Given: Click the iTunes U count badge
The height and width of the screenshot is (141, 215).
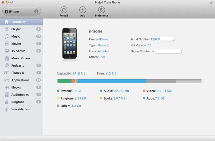Looking at the screenshot, I should 38,72.
